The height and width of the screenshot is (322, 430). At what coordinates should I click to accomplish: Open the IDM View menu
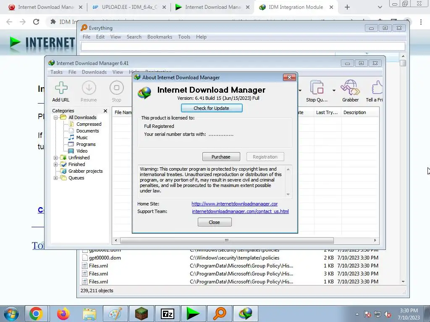(x=118, y=72)
